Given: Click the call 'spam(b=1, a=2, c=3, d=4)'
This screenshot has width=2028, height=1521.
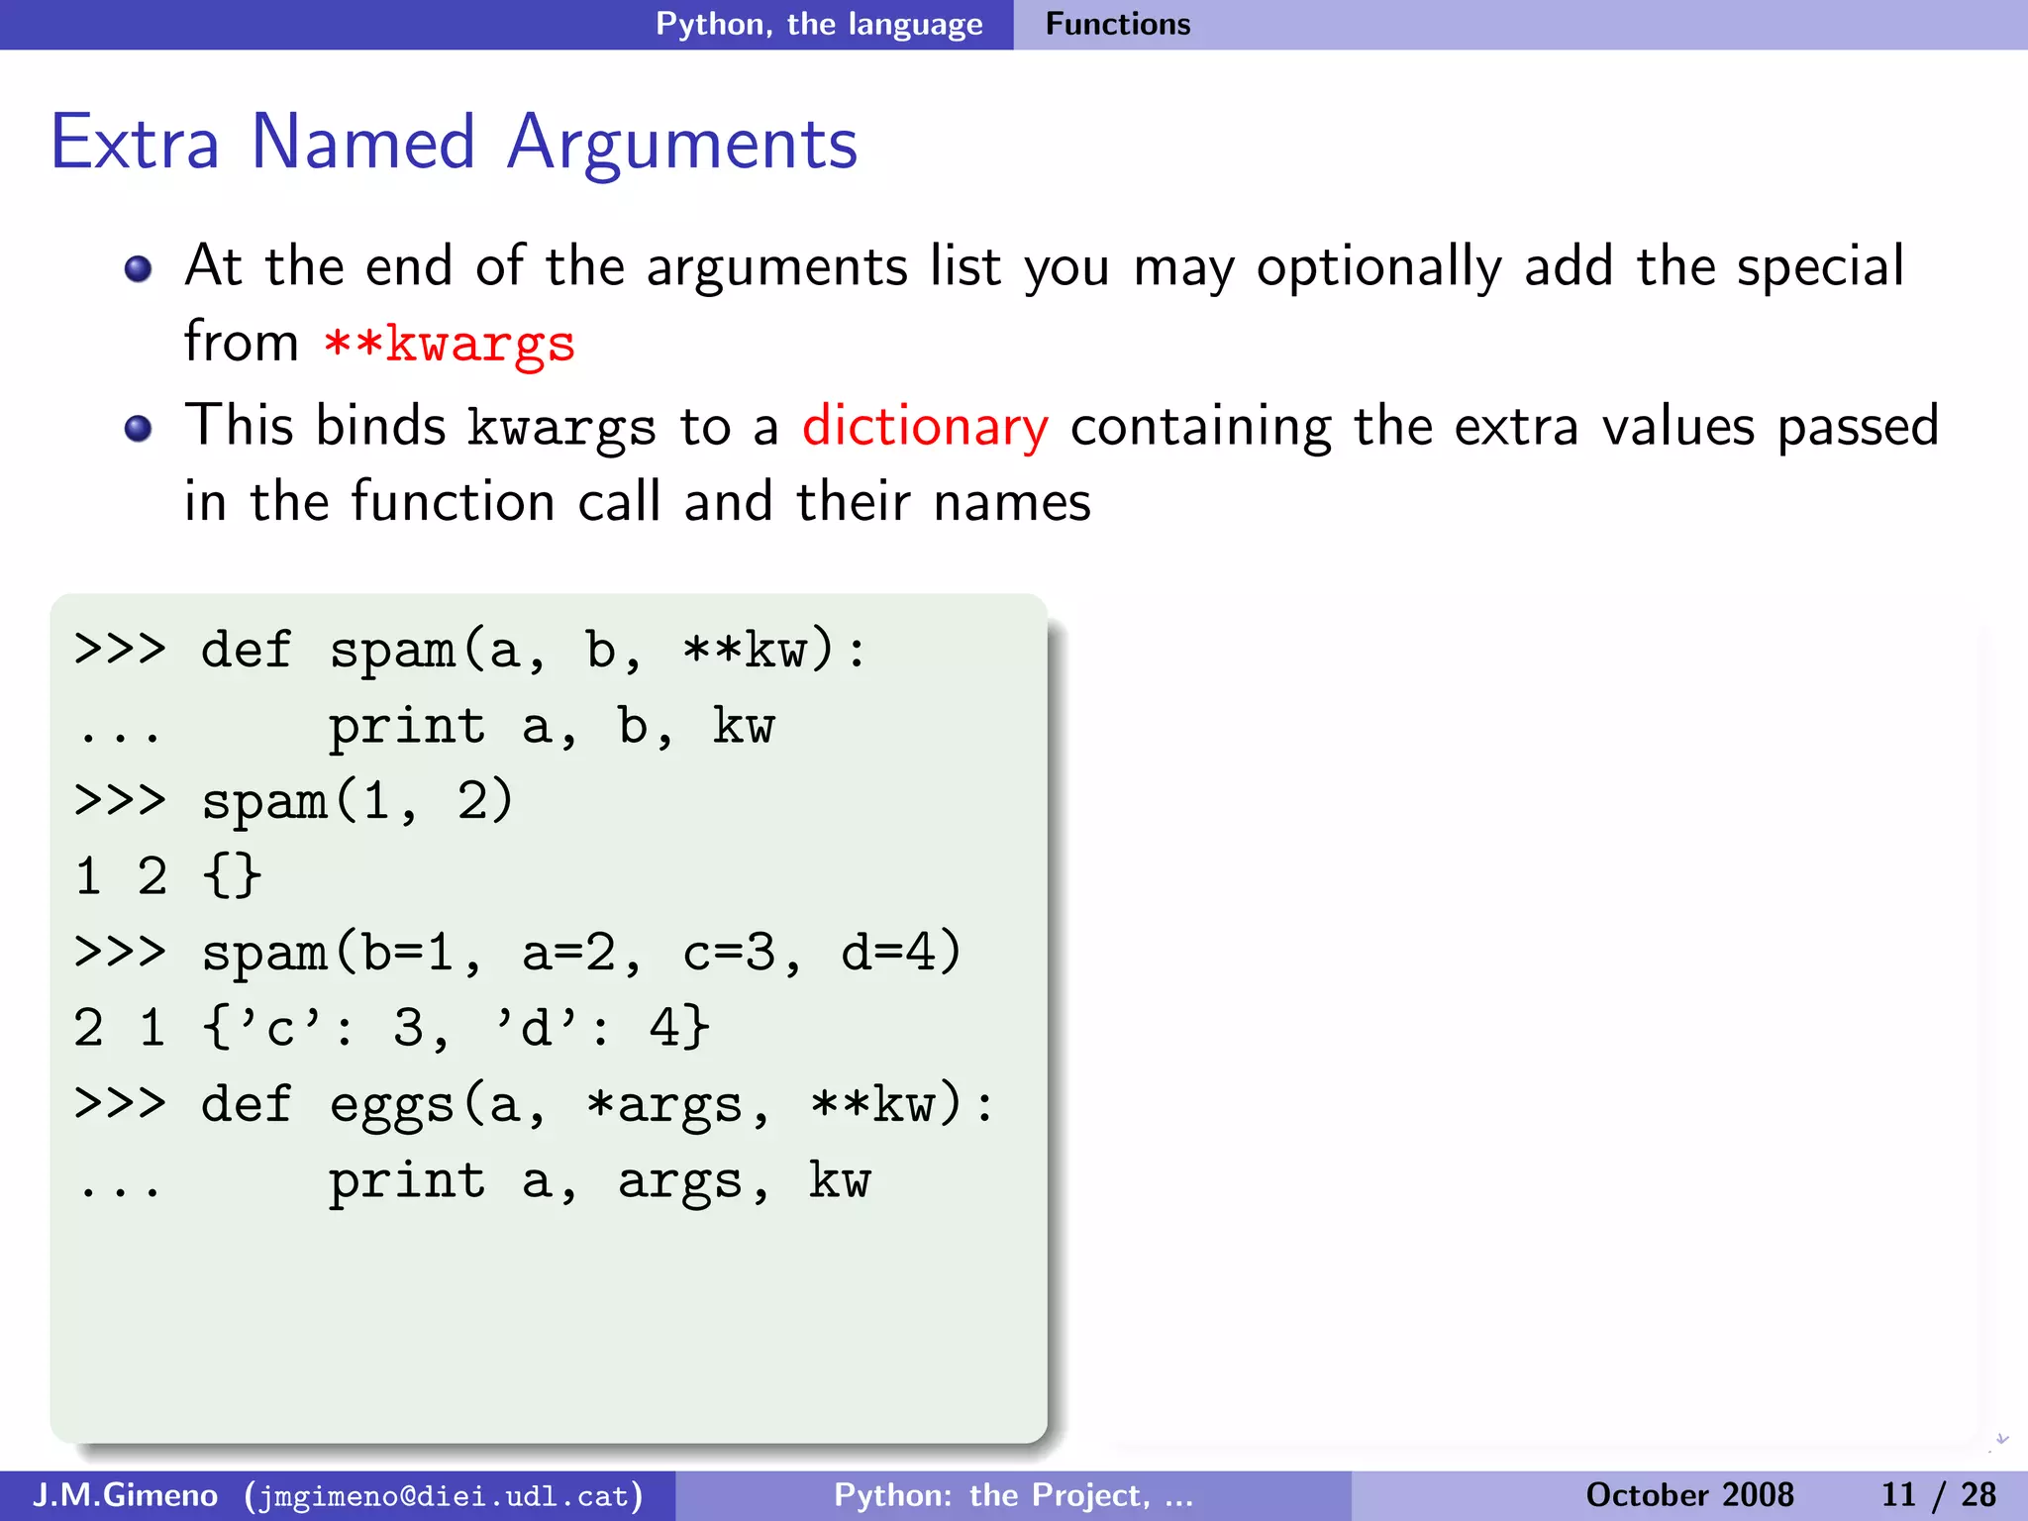Looking at the screenshot, I should point(581,953).
